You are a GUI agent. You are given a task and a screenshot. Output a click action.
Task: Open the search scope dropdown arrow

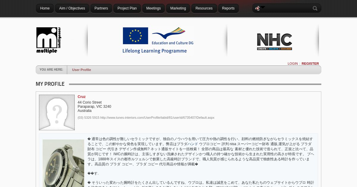pos(263,7)
